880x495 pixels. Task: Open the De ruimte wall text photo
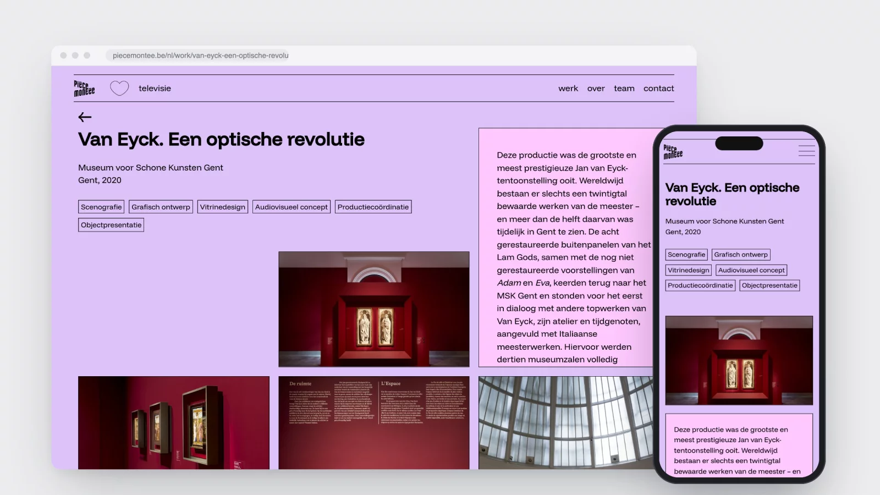(x=374, y=422)
